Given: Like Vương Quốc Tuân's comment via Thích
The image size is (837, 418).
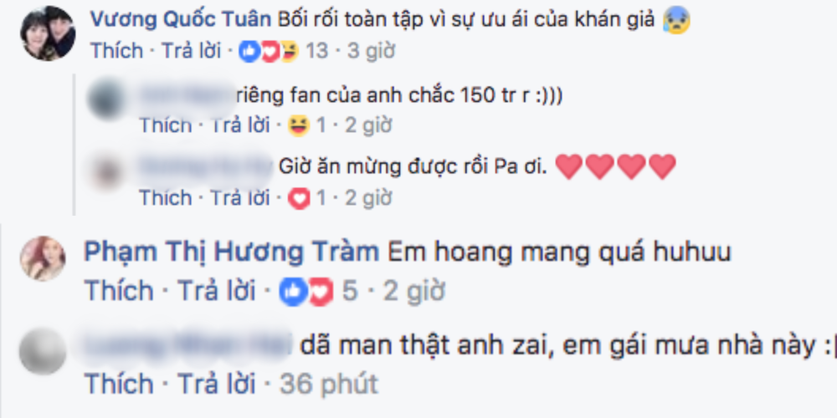Looking at the screenshot, I should 117,51.
